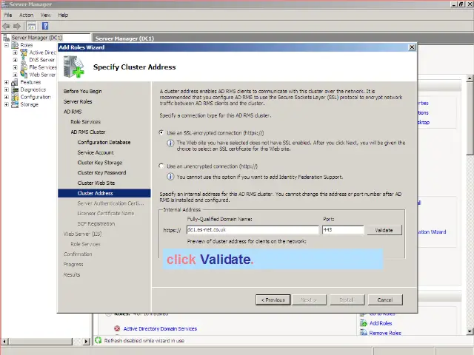Image resolution: width=474 pixels, height=355 pixels.
Task: Select the highlighted Cluster Address step
Action: click(x=104, y=193)
